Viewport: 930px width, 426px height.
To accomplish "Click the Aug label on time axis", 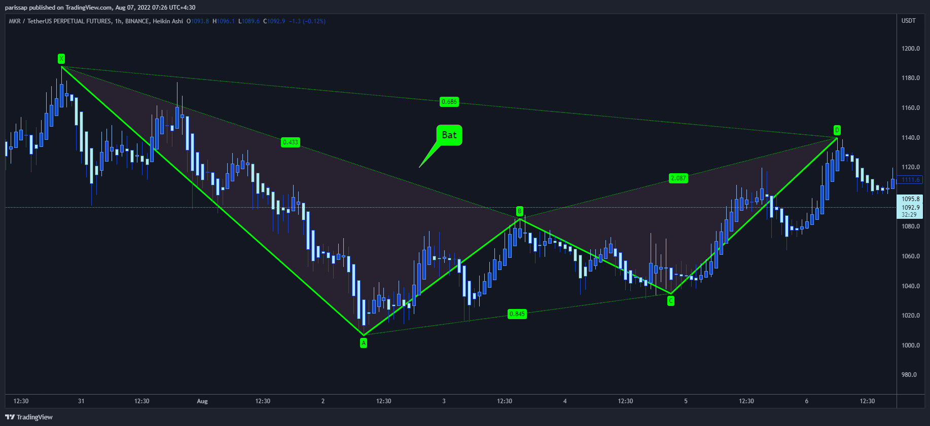I will tap(202, 401).
